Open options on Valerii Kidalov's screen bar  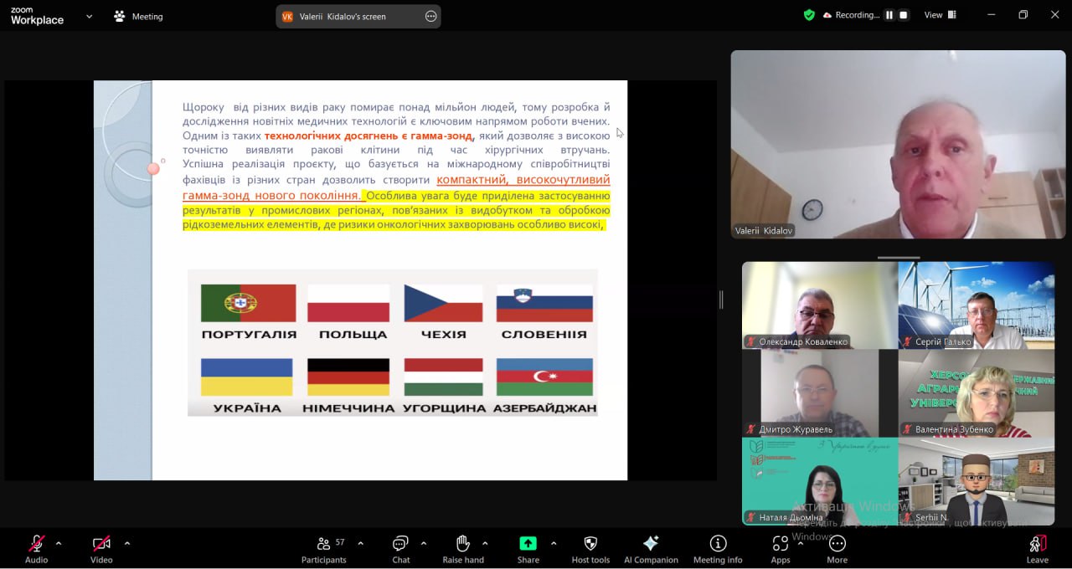coord(431,16)
